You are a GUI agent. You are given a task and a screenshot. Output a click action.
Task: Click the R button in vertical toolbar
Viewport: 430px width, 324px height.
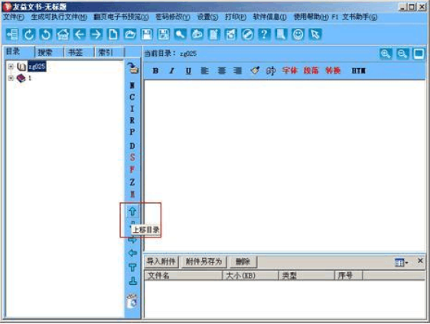coord(132,120)
